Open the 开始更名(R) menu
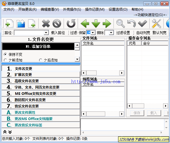Viewport: 170px width, 143px height. 27,9
